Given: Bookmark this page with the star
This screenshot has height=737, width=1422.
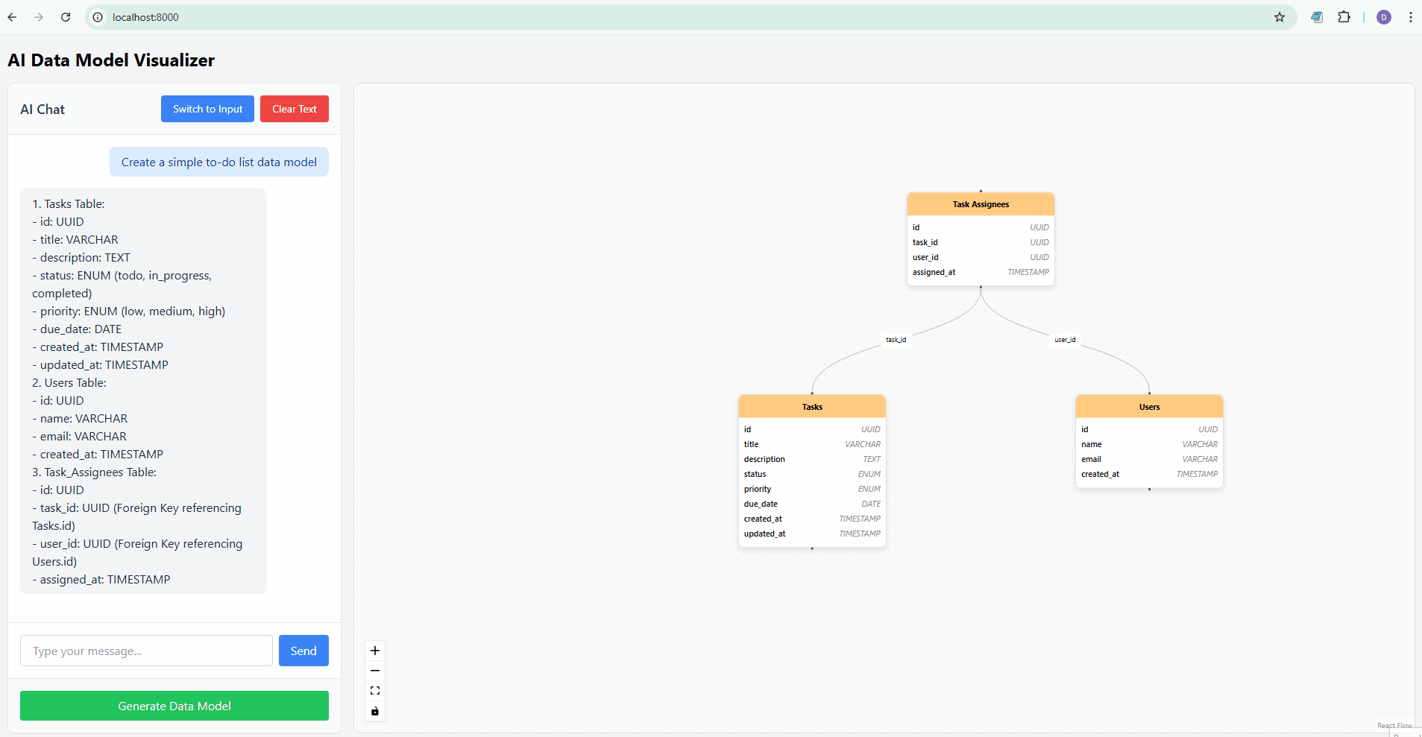Looking at the screenshot, I should click(x=1280, y=17).
